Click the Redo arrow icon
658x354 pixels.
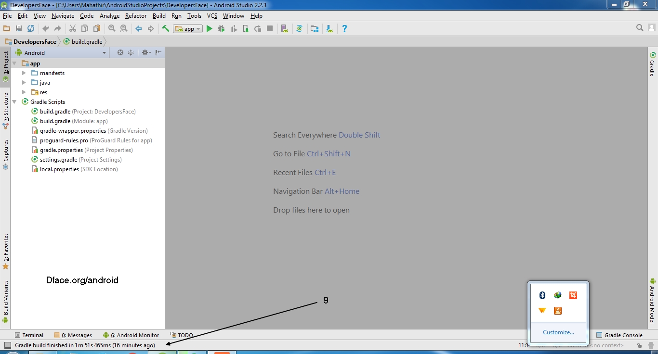(58, 29)
